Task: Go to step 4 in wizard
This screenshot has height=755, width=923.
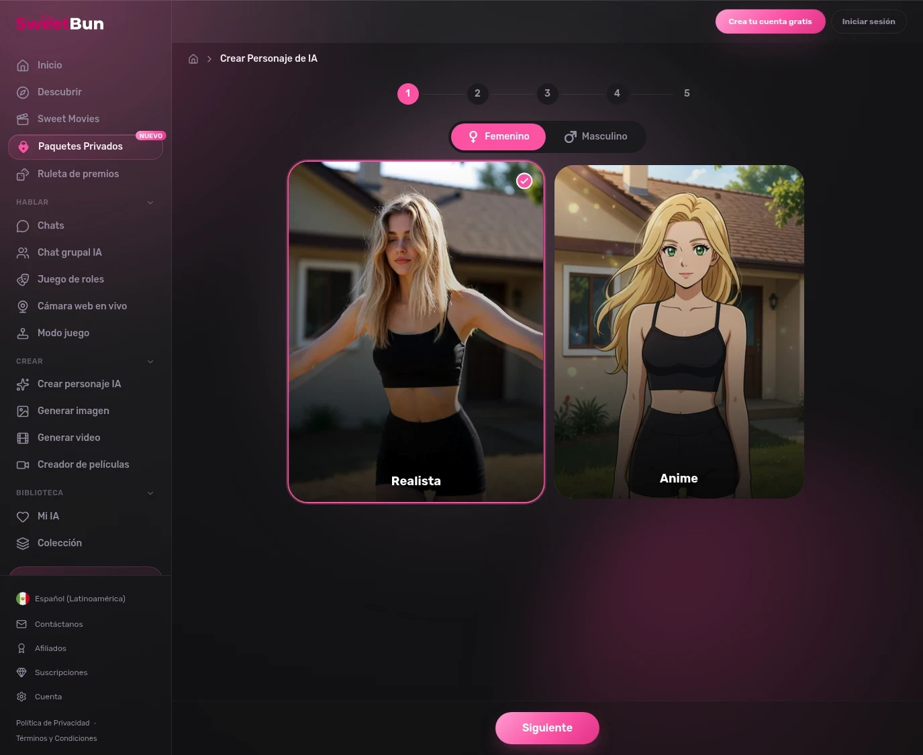Action: (617, 93)
